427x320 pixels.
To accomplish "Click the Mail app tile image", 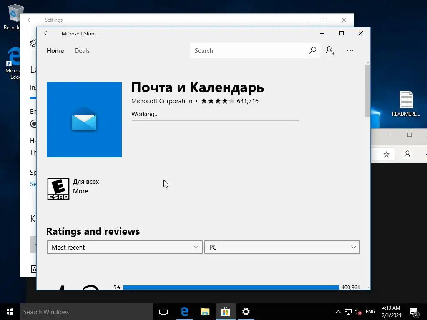I will pos(84,120).
